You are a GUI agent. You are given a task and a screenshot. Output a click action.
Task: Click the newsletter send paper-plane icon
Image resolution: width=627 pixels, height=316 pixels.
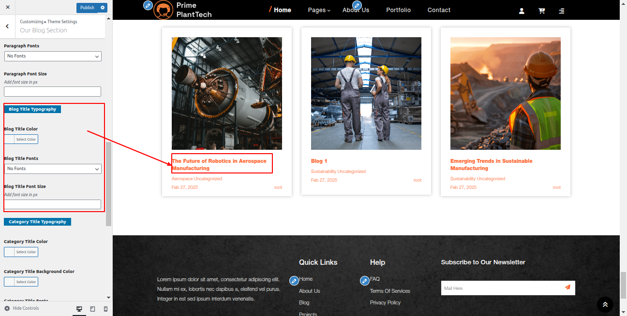coord(567,287)
